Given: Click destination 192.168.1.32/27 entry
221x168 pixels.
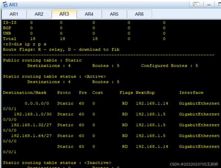Looking at the screenshot, I should pyautogui.click(x=31, y=125).
